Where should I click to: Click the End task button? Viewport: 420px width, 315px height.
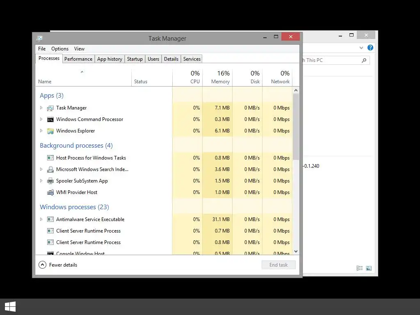(x=278, y=265)
